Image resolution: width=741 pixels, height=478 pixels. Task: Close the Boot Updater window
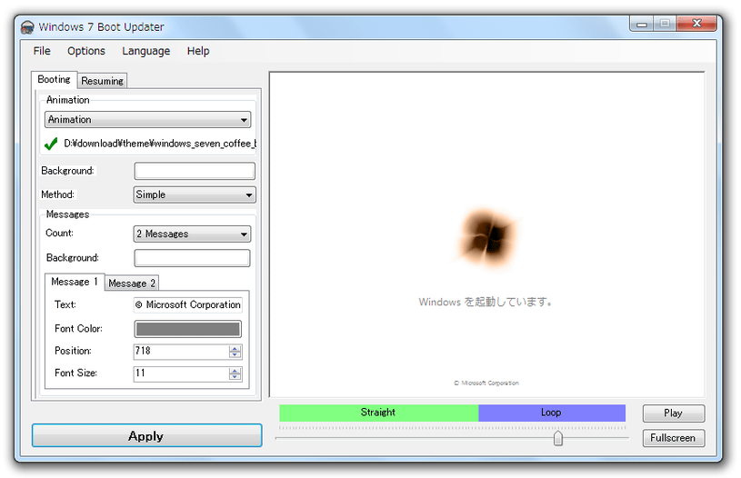[696, 23]
